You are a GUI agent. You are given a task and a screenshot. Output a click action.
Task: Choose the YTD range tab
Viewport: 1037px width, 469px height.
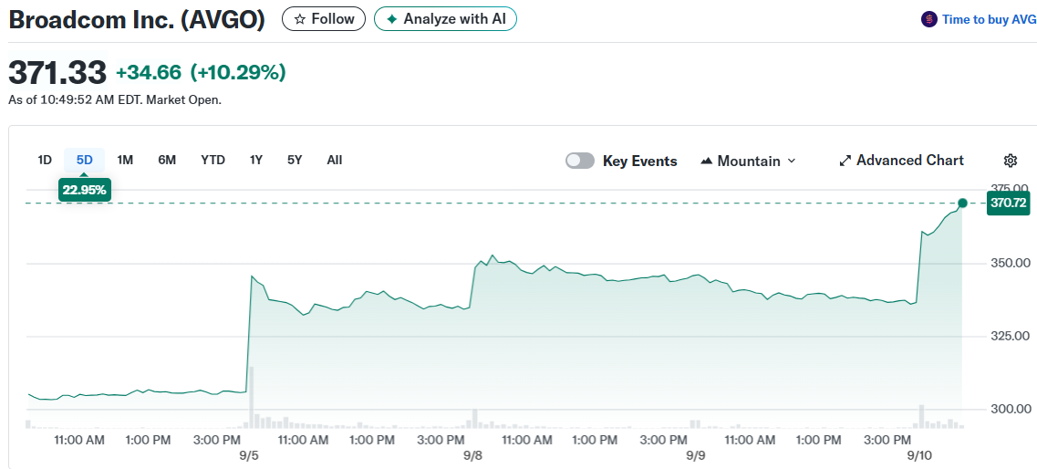point(213,160)
